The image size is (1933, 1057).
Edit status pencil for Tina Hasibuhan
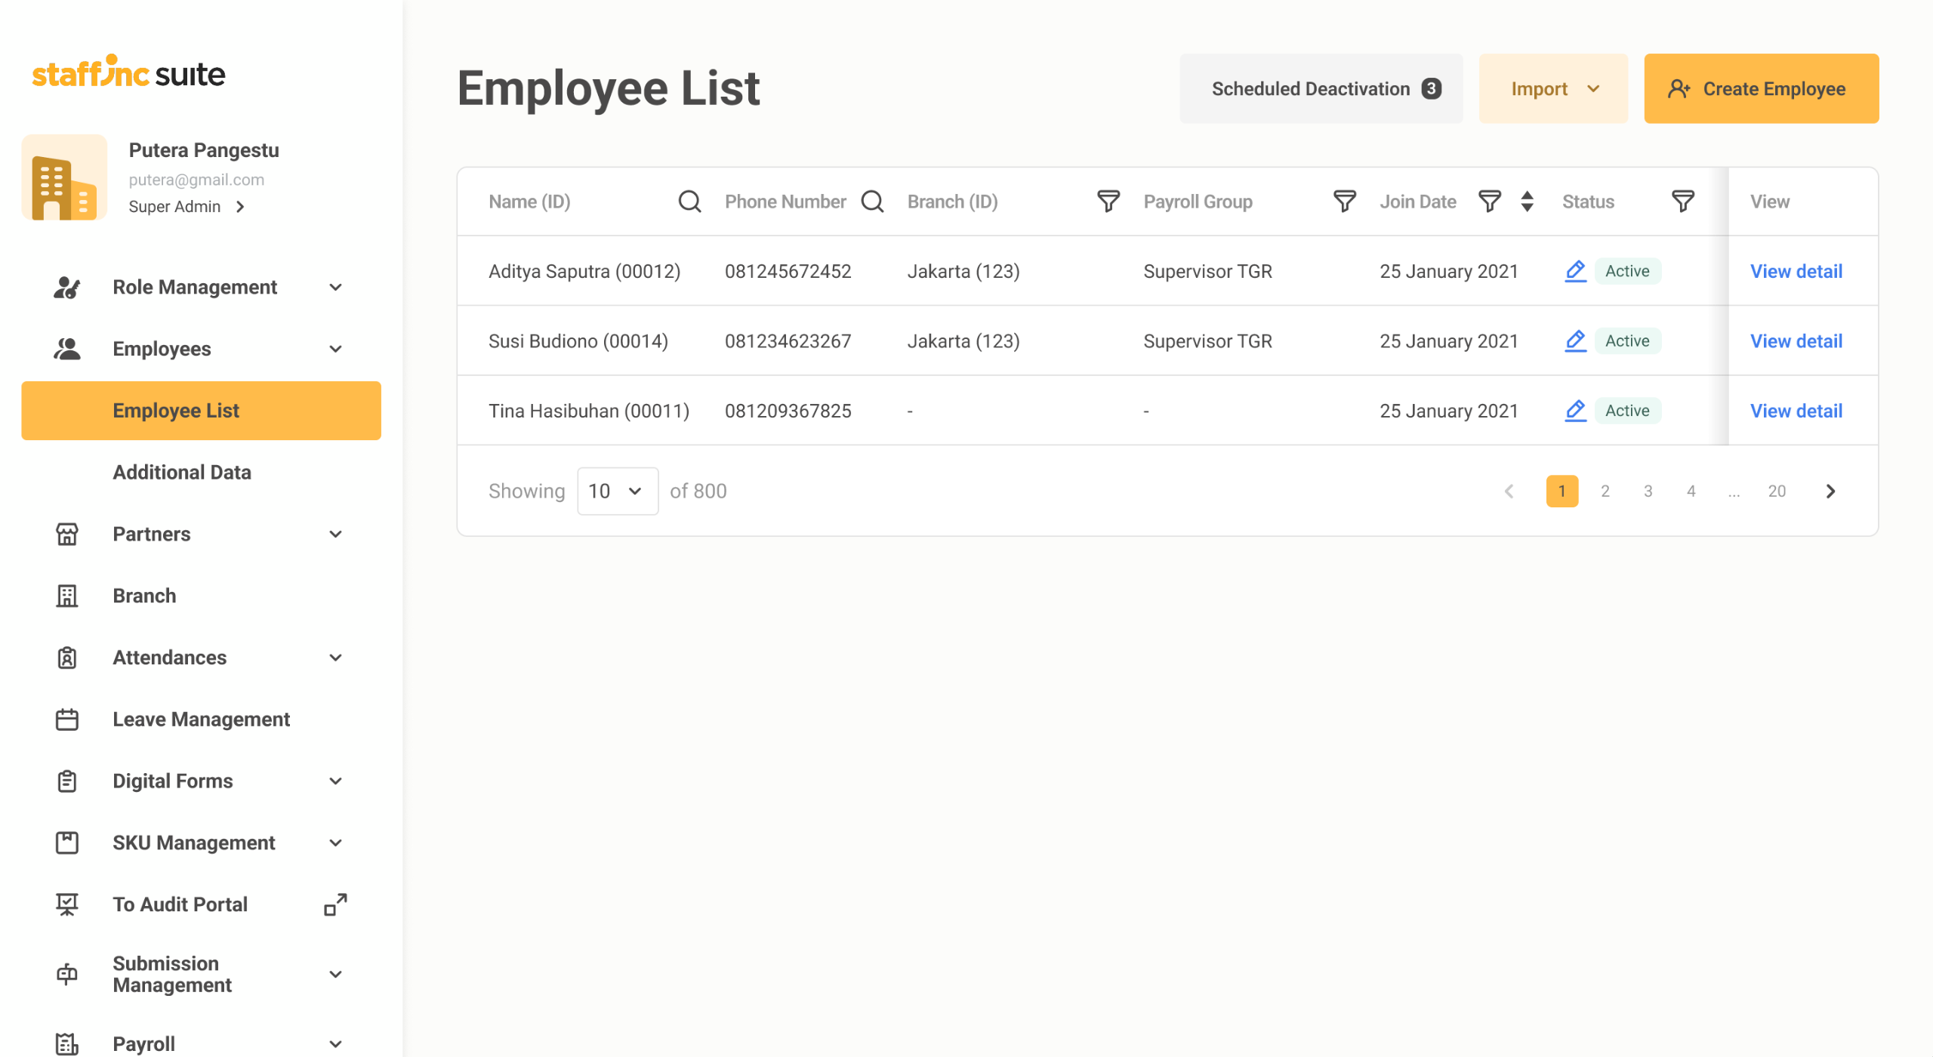pos(1575,411)
